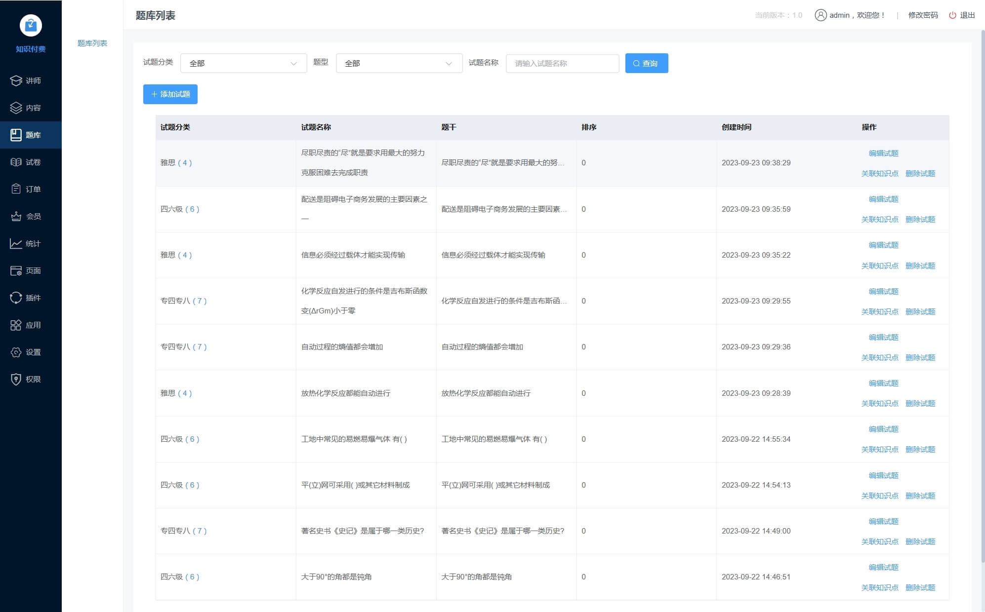Click the 添加试题 button
This screenshot has height=612, width=985.
point(170,94)
